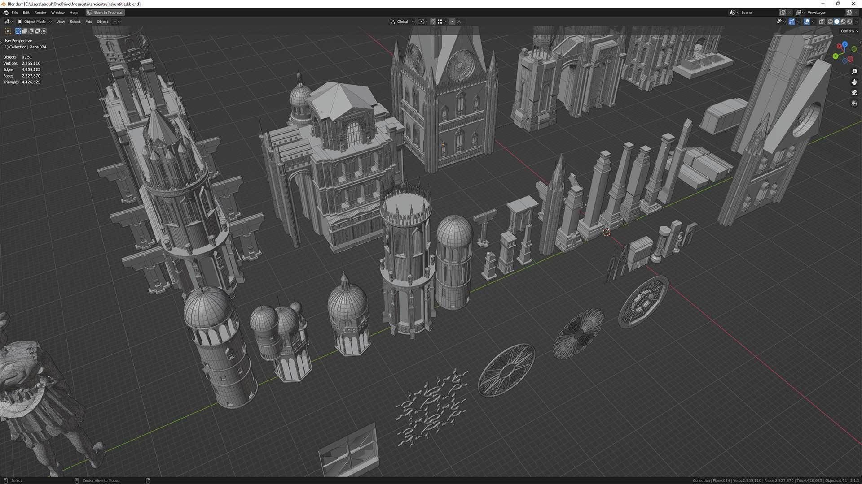Switch to rendered viewport shading
The width and height of the screenshot is (862, 484).
point(849,22)
